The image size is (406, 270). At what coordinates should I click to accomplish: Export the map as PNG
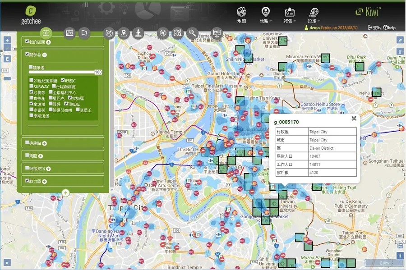click(217, 33)
